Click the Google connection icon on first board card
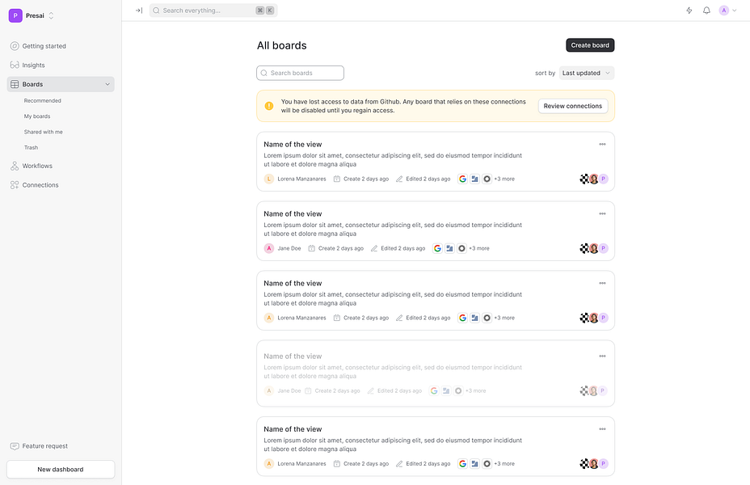The height and width of the screenshot is (485, 750). coord(462,179)
